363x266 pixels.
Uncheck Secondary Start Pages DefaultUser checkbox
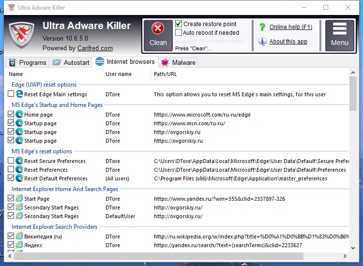[11, 216]
